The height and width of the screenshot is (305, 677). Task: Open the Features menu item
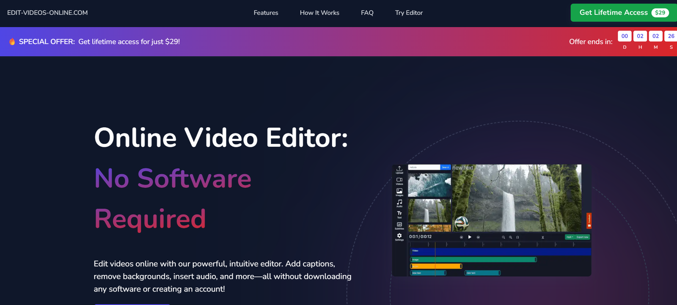pos(266,13)
